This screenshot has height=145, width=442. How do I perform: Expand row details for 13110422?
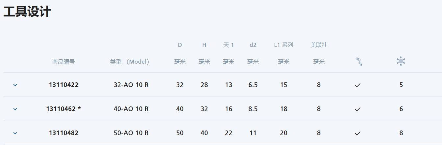(15, 85)
